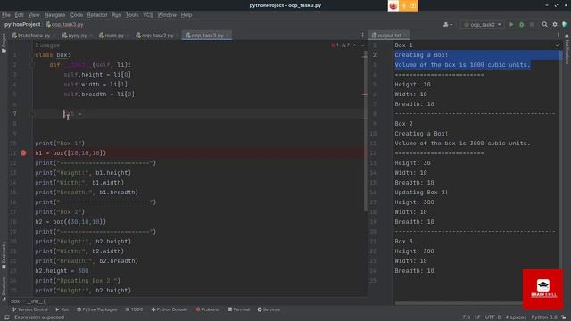Open Search Everywhere magnifier icon

click(545, 24)
